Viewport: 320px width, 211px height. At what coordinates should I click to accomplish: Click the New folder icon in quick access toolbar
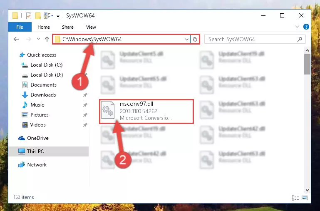click(x=38, y=16)
